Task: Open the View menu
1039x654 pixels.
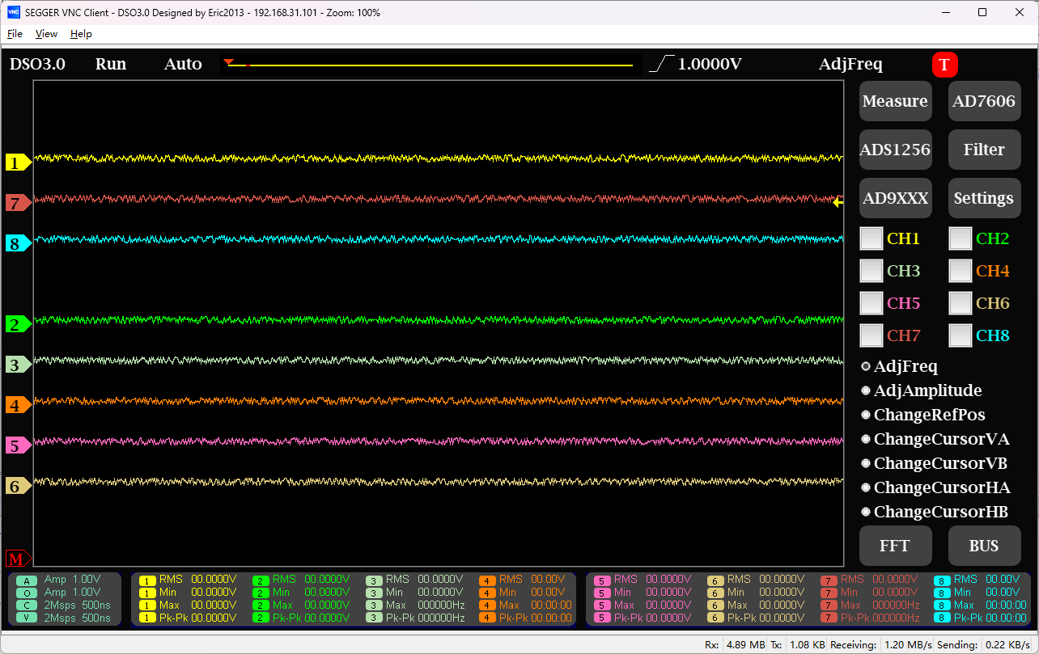Action: (46, 34)
